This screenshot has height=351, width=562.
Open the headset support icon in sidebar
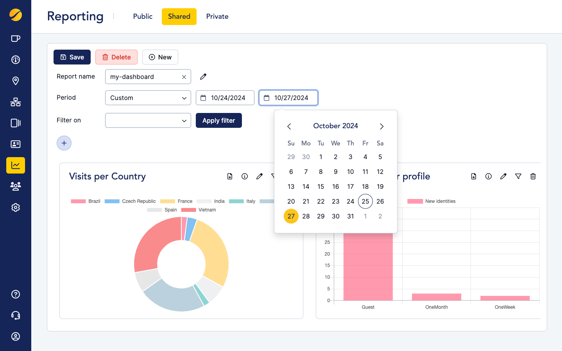tap(16, 315)
